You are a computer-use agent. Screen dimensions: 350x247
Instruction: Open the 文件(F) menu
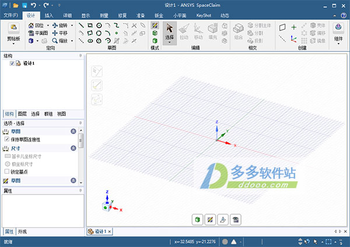[x=10, y=15]
